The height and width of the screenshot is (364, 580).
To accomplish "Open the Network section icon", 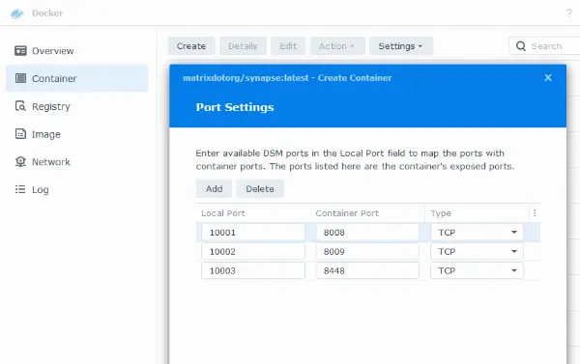I will pyautogui.click(x=20, y=161).
